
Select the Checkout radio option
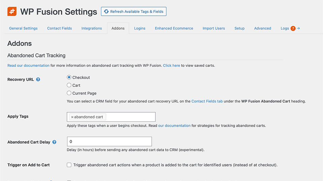[x=69, y=77]
